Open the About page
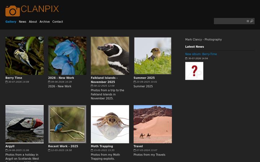Screen dimensions: 260x162 click(33, 22)
